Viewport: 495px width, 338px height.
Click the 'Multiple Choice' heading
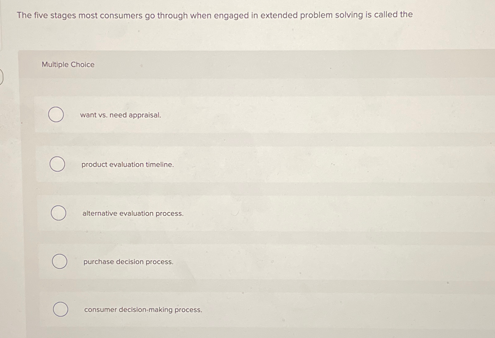coord(68,64)
